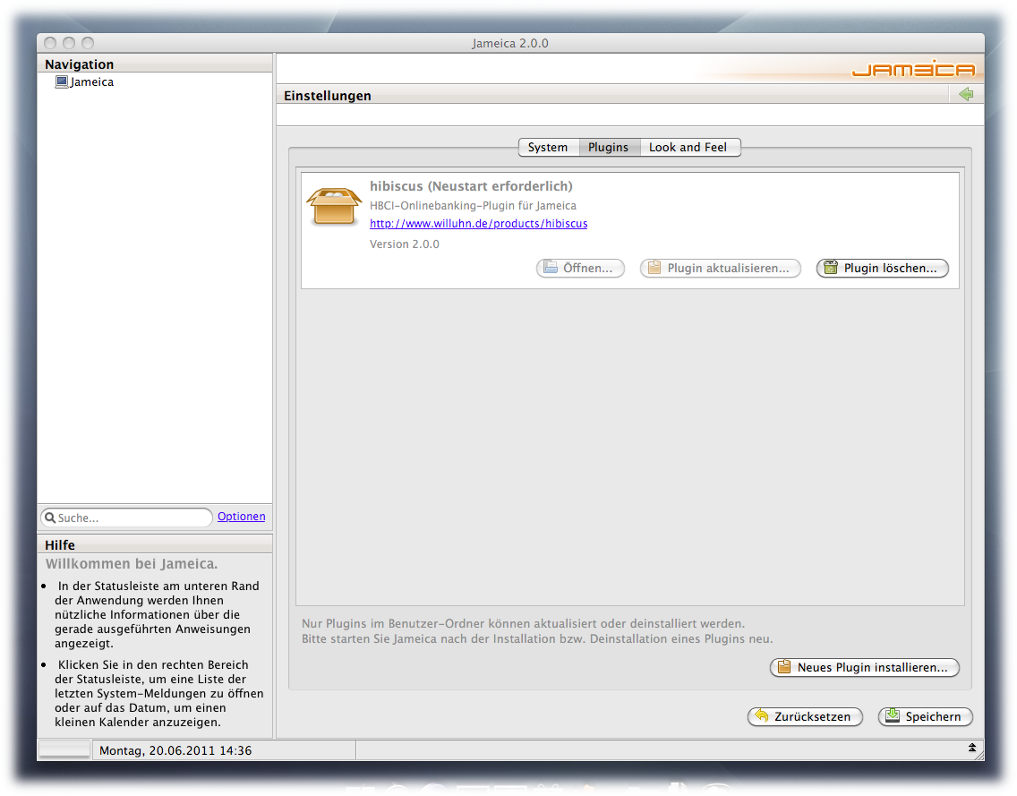
Task: Click Neues Plugin installieren... button
Action: 865,668
